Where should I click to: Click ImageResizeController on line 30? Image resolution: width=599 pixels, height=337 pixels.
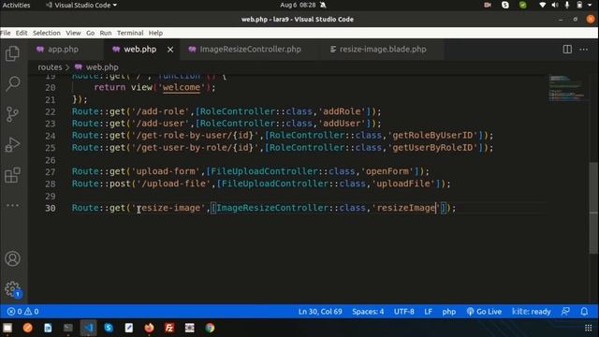pos(272,208)
